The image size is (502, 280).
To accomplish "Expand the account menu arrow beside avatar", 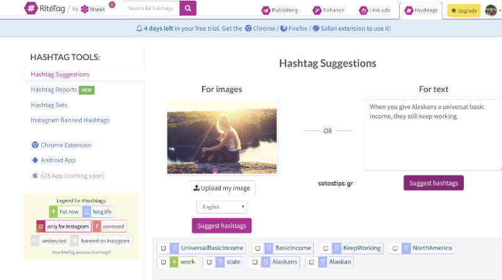I will [498, 11].
